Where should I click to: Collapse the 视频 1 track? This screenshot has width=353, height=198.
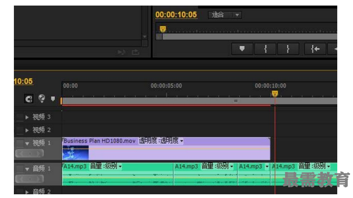[x=27, y=143]
